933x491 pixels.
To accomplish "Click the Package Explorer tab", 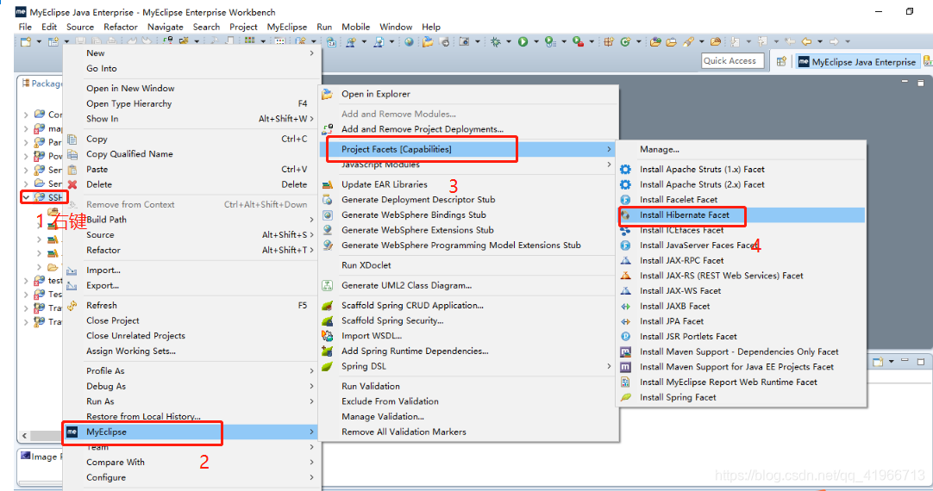I will [41, 84].
